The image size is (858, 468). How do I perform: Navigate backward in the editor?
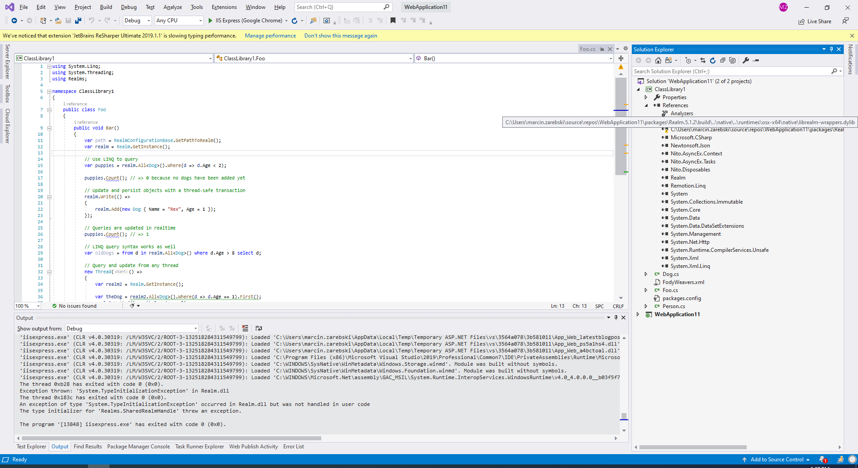(14, 21)
